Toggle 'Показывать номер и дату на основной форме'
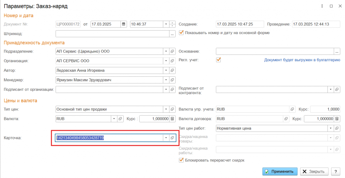345x178 pixels. coord(182,33)
